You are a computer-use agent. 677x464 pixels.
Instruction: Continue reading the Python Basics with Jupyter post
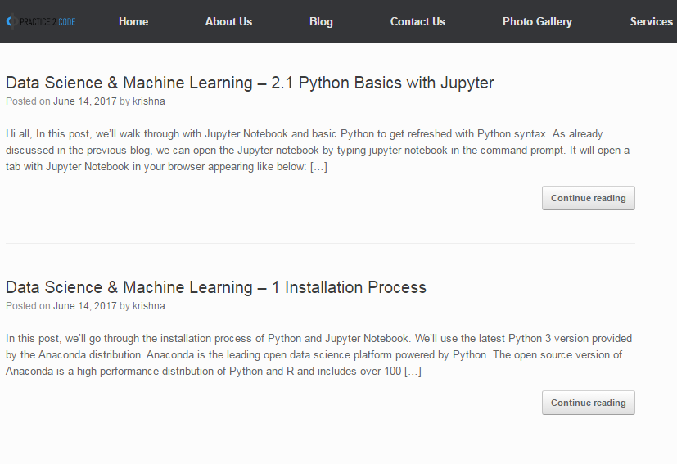[x=589, y=198]
